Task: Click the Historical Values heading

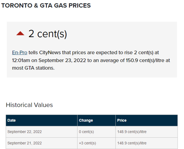Action: [29, 105]
